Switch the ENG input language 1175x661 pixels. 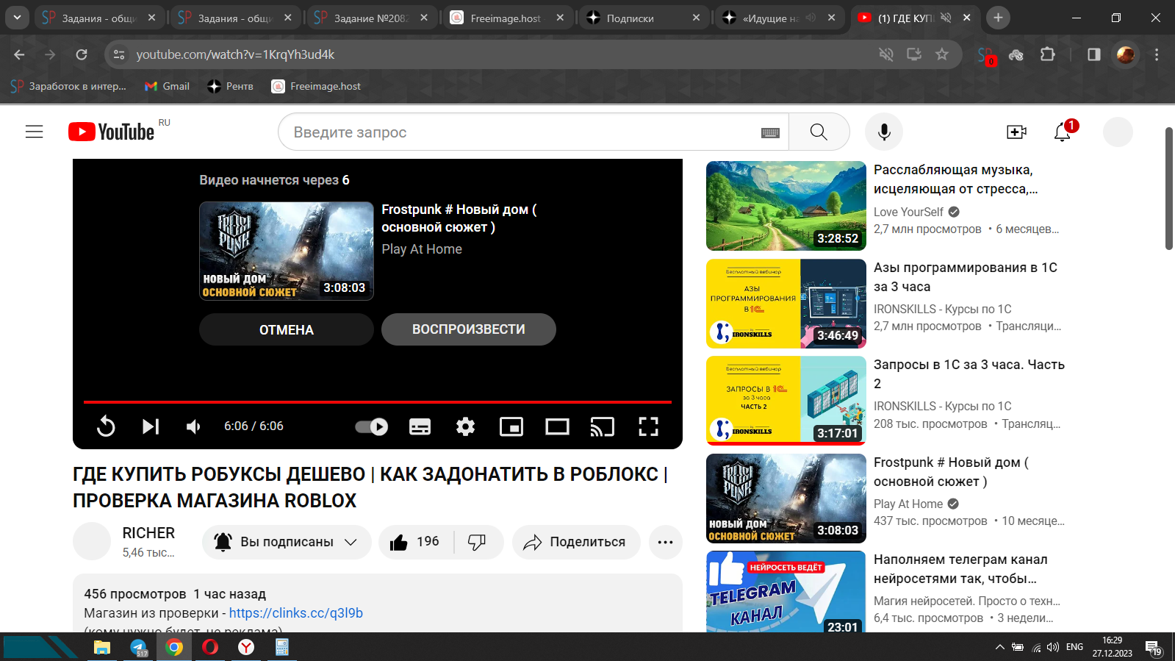[1074, 647]
